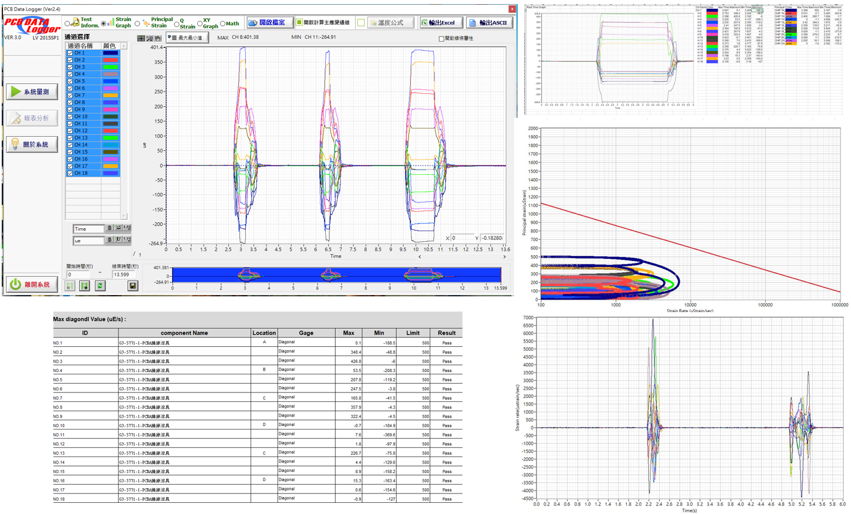The image size is (851, 514).
Task: Open the X-axis format dropdown beside Time
Action: [127, 228]
